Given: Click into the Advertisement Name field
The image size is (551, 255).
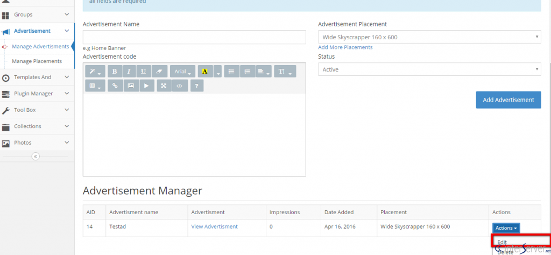Looking at the screenshot, I should pyautogui.click(x=194, y=37).
